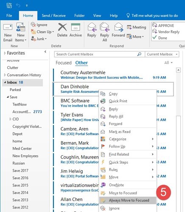Click the Vendor Reply quick step
Screen dimensions: 185x212
pyautogui.click(x=166, y=32)
